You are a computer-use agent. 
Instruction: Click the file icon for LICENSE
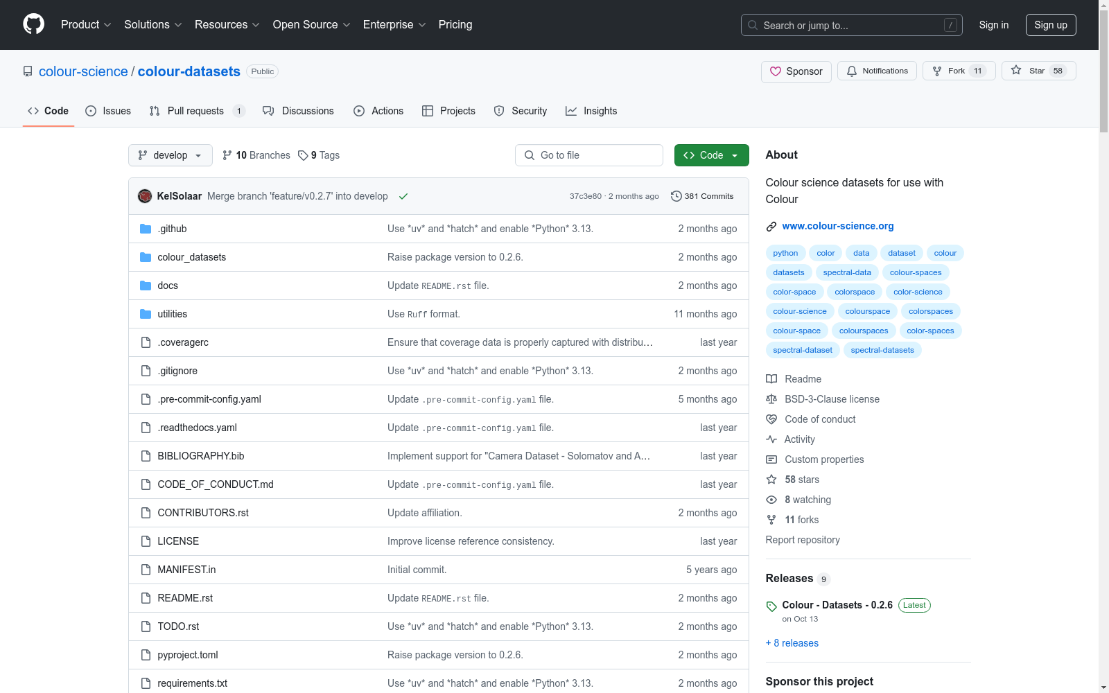[x=146, y=541]
